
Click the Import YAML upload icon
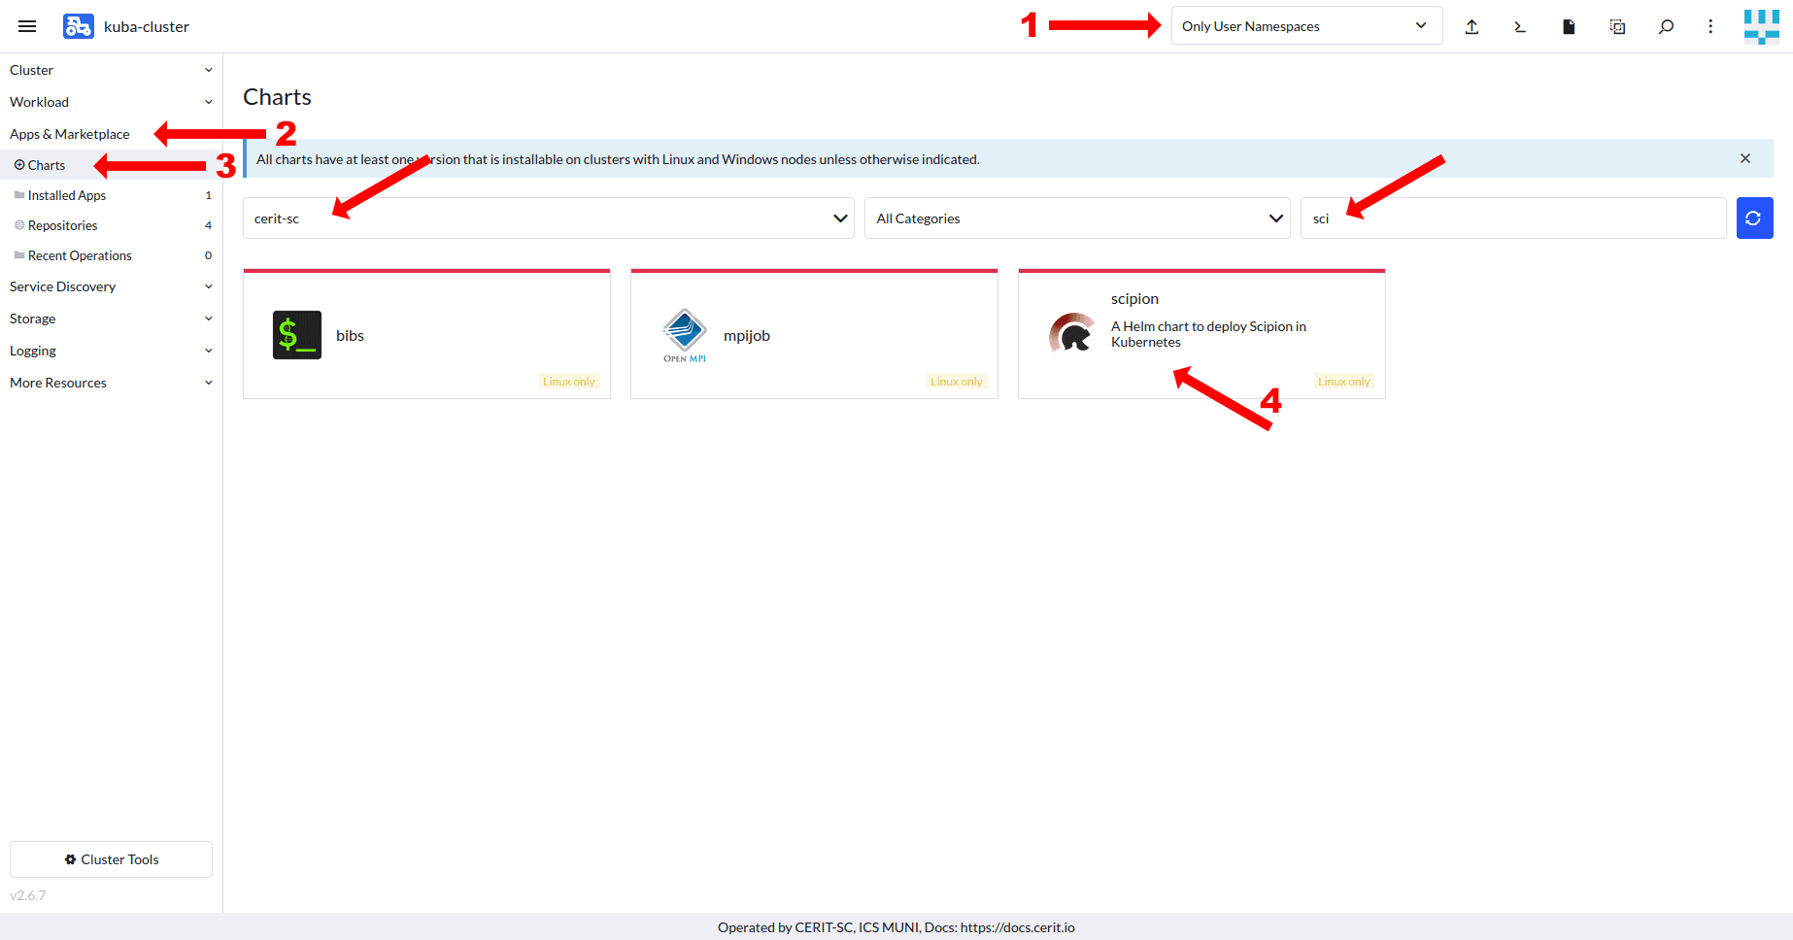coord(1472,27)
